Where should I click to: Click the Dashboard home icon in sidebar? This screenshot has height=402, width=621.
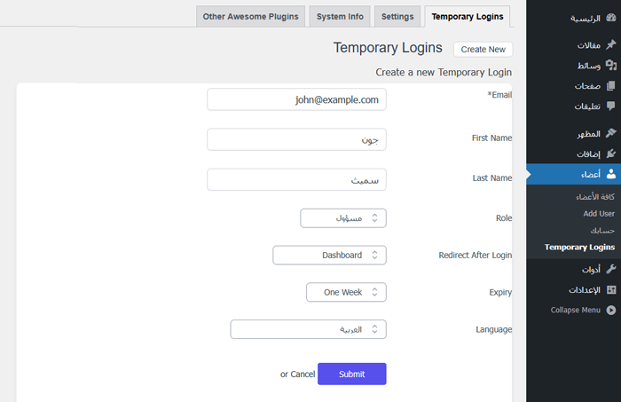(x=610, y=18)
